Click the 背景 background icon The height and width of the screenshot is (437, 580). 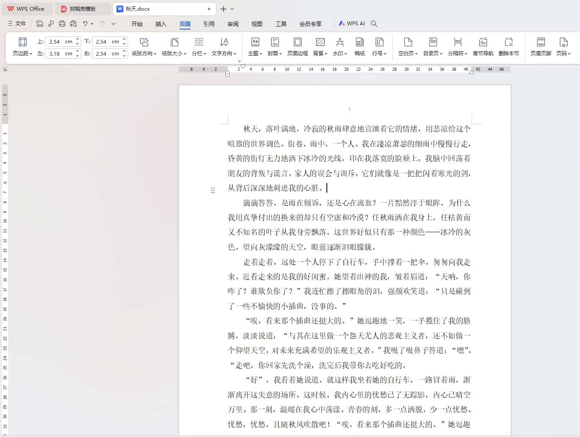(x=320, y=42)
